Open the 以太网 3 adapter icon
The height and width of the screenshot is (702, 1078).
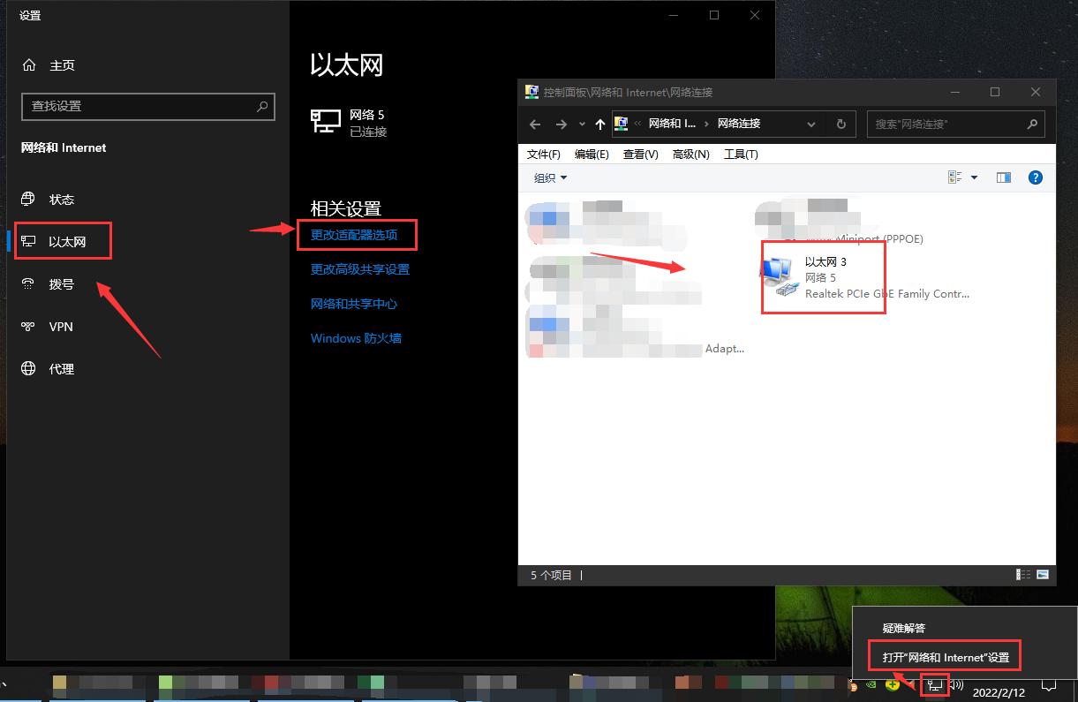coord(778,277)
